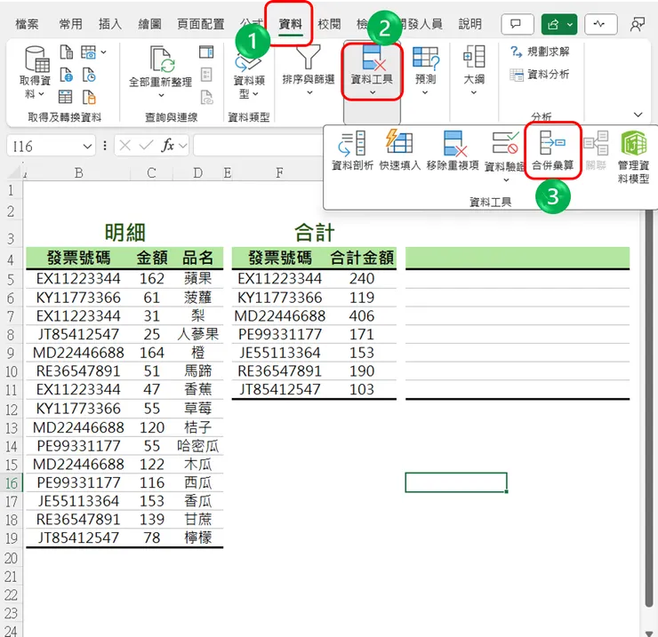Image resolution: width=658 pixels, height=637 pixels.
Task: Switch to the 常用 tab
Action: pos(70,24)
